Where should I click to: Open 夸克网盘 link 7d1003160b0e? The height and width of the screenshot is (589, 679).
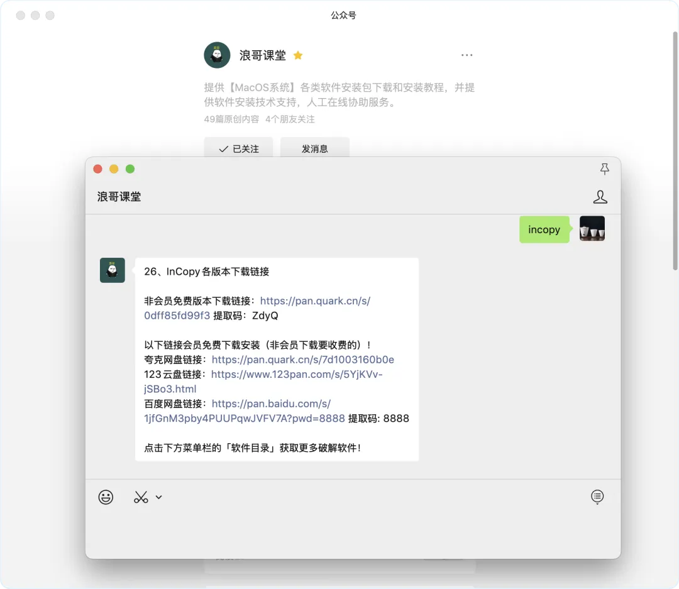302,360
